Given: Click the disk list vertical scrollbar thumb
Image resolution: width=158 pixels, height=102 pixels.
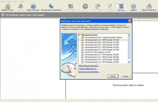Looking at the screenshot, I should pyautogui.click(x=129, y=47).
